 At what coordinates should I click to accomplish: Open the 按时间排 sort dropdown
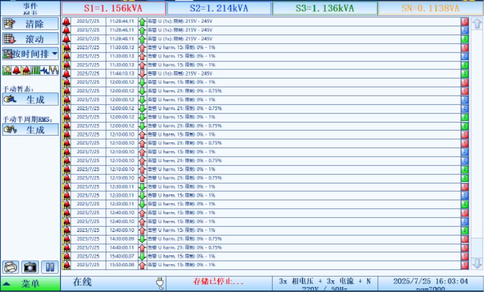[x=31, y=54]
